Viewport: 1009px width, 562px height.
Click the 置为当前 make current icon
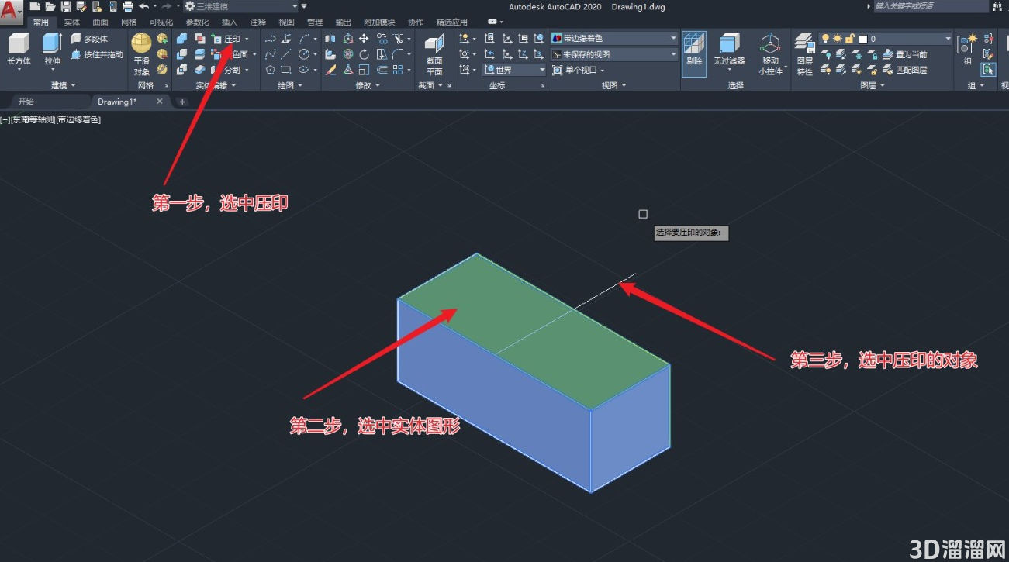906,54
